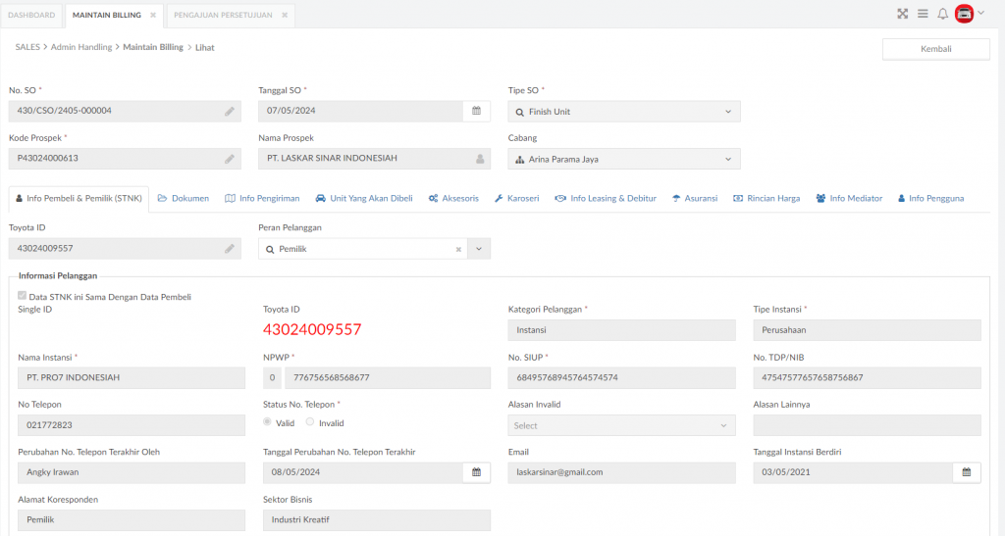Select the Valid phone status radio button

click(267, 421)
